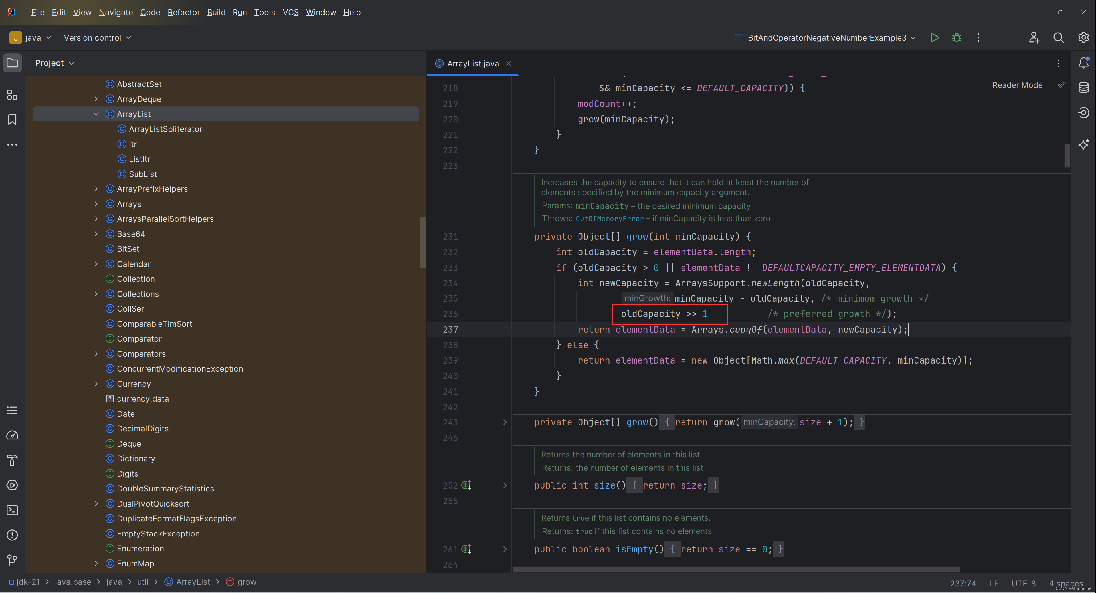Select the ArrayList.java editor tab
Screen dimensions: 1096x593
472,63
